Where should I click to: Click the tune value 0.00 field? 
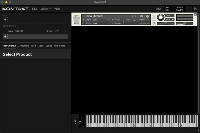click(169, 19)
